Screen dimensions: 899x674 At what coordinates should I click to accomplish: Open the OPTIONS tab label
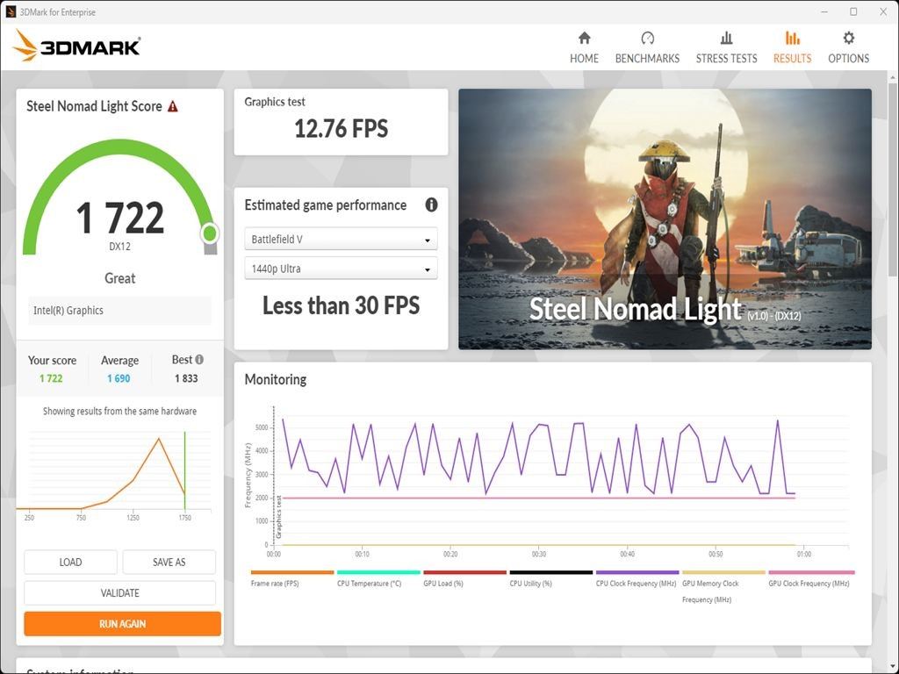pos(849,59)
